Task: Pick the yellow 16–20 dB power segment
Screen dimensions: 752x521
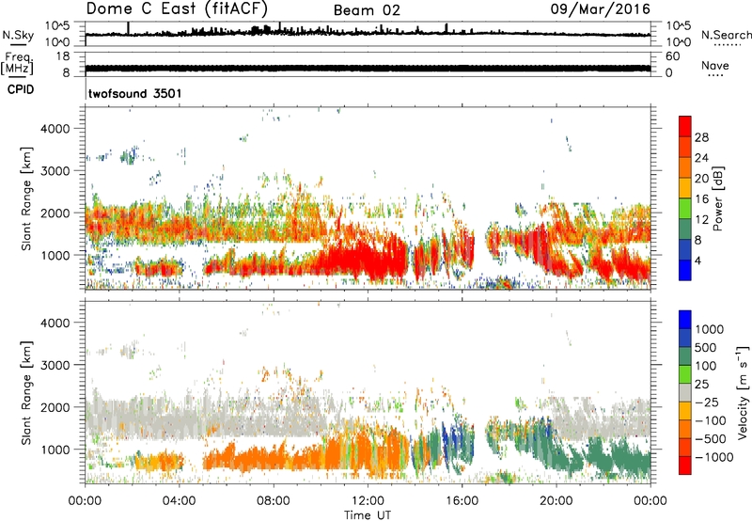Action: [685, 187]
